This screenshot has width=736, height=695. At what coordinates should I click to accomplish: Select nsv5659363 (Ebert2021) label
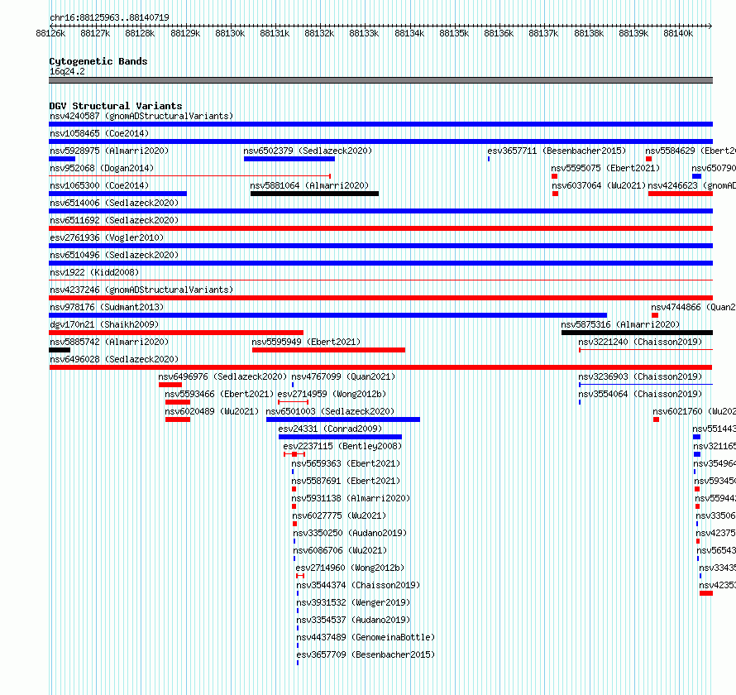(x=346, y=463)
